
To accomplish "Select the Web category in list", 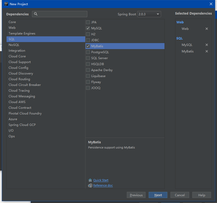I will tap(46, 28).
